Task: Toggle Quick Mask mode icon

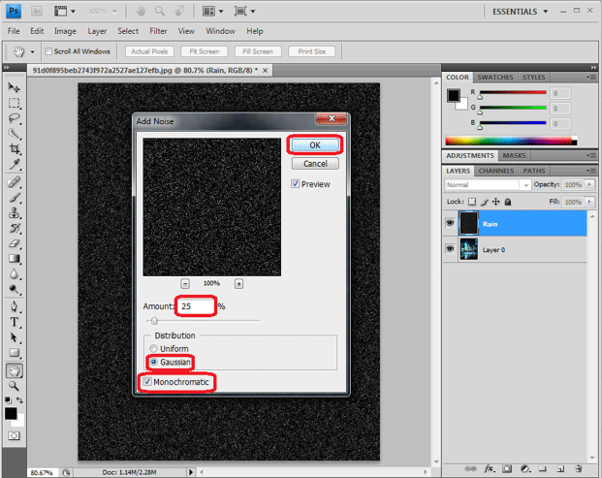Action: [15, 435]
